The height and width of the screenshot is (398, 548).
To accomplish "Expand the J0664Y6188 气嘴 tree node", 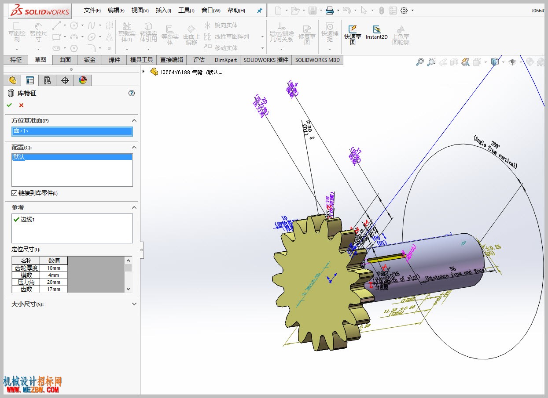I will 144,72.
